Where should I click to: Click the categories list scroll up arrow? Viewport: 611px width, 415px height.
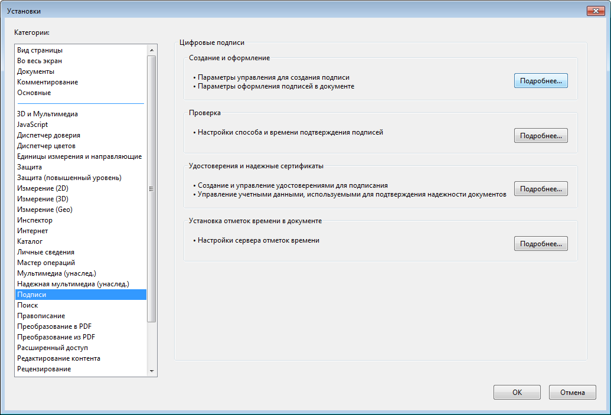152,50
